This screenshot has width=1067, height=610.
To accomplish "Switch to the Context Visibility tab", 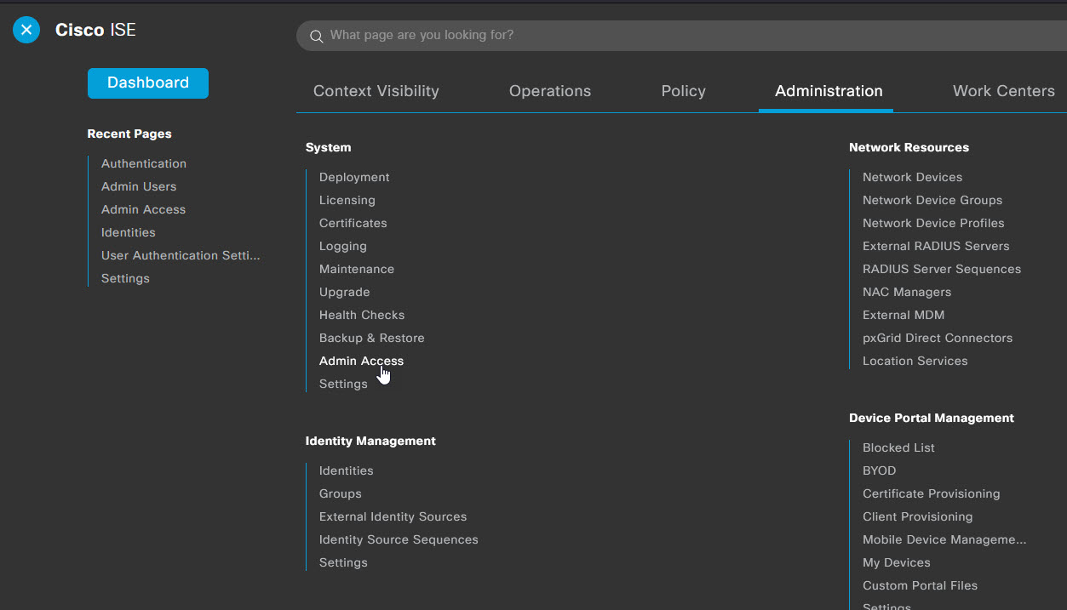I will click(376, 91).
